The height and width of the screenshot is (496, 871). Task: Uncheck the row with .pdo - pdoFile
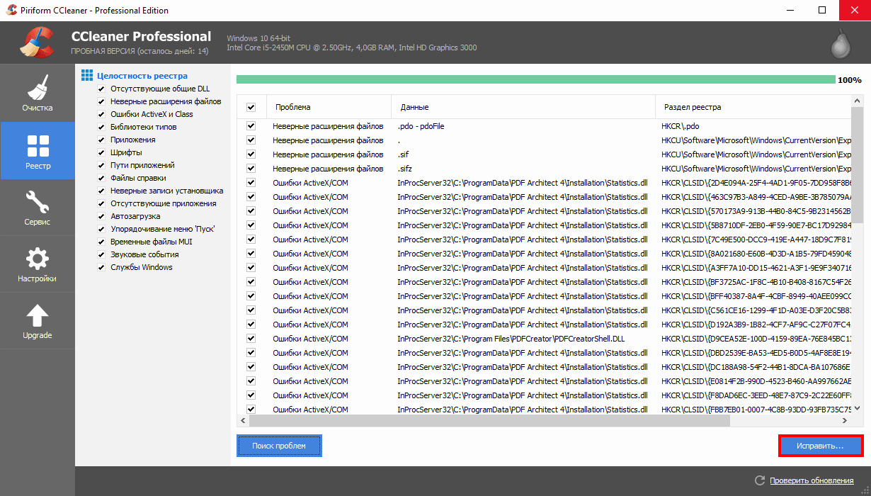pyautogui.click(x=251, y=126)
